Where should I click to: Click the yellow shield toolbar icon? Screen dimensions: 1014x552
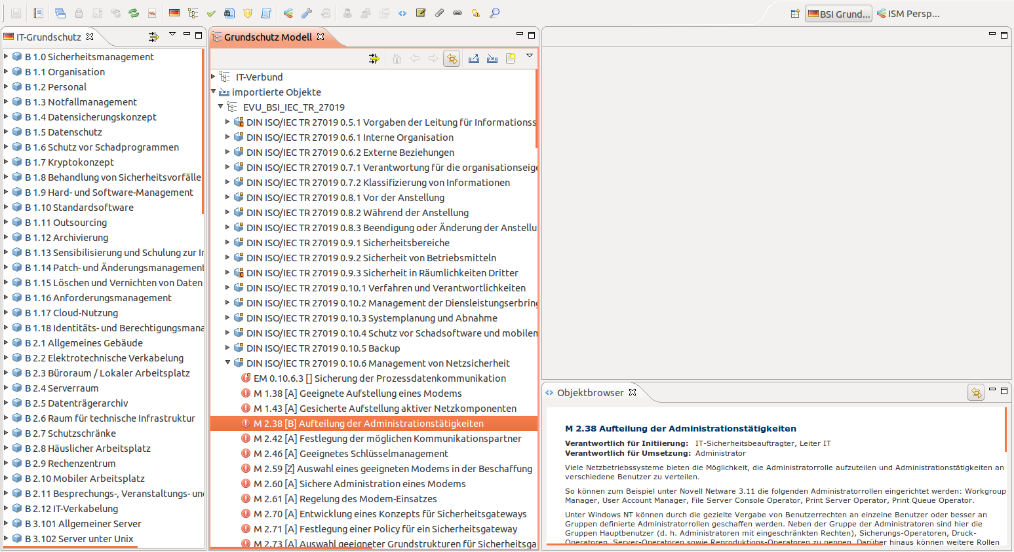point(248,13)
